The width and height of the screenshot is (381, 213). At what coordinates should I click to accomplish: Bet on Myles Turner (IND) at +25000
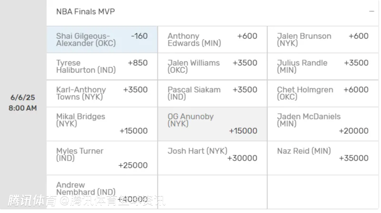tap(102, 158)
